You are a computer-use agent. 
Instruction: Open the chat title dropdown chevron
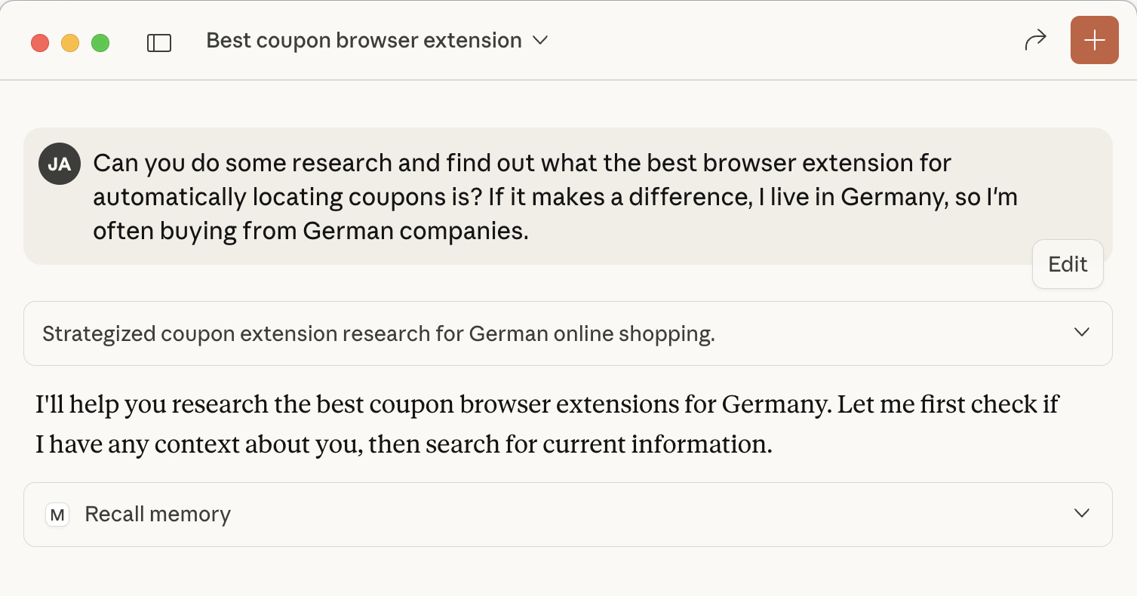click(x=540, y=41)
